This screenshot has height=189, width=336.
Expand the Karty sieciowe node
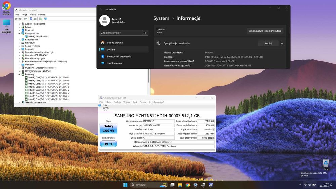coord(19,40)
